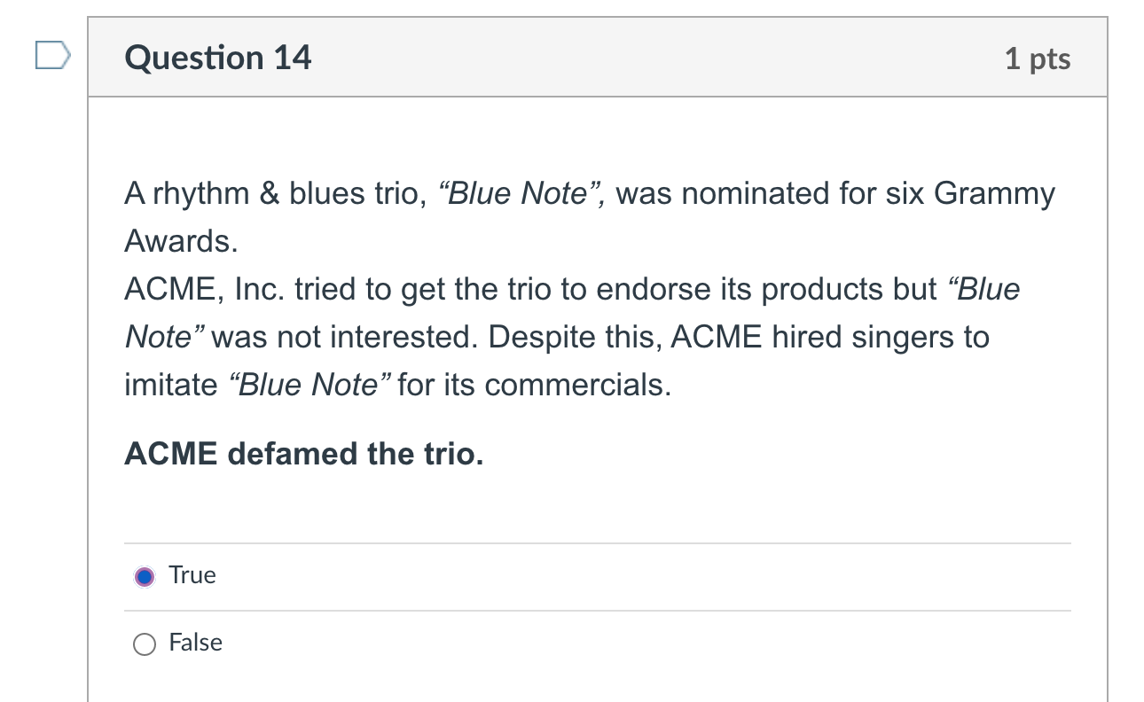This screenshot has width=1144, height=702.
Task: Click the 1 pts label
Action: point(1038,58)
